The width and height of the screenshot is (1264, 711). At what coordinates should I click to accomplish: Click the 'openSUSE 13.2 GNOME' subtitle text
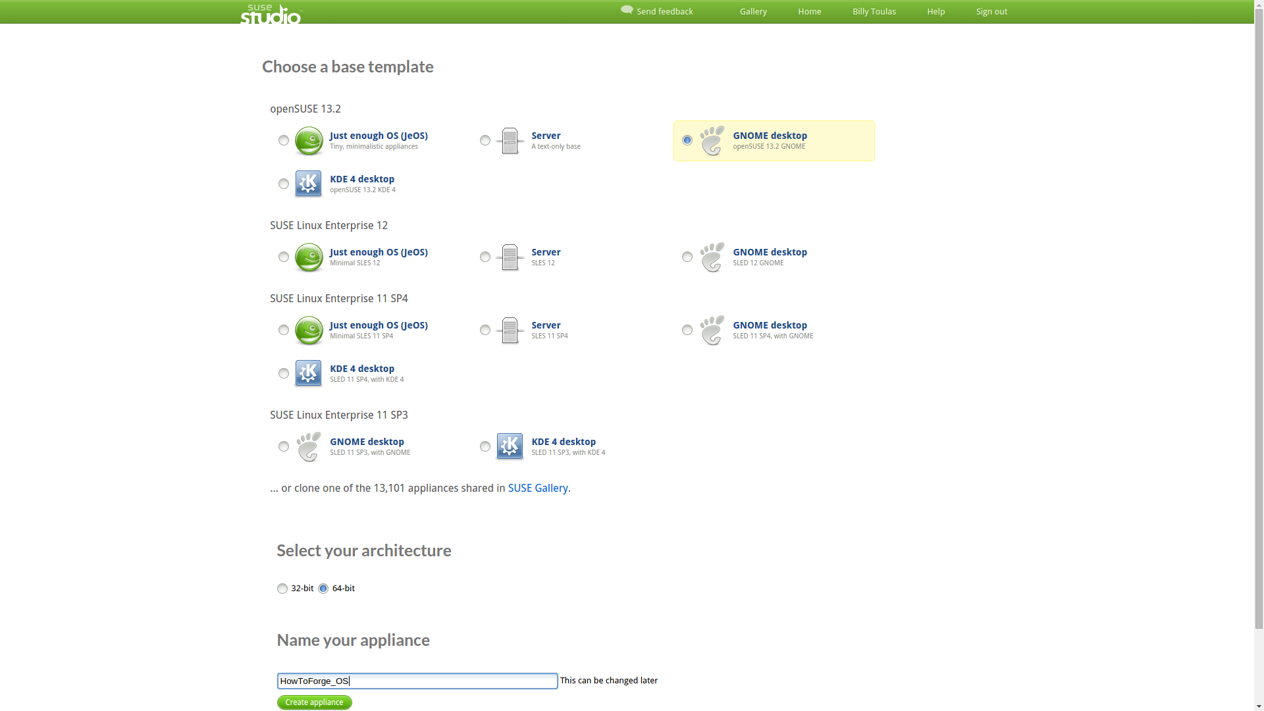click(769, 146)
